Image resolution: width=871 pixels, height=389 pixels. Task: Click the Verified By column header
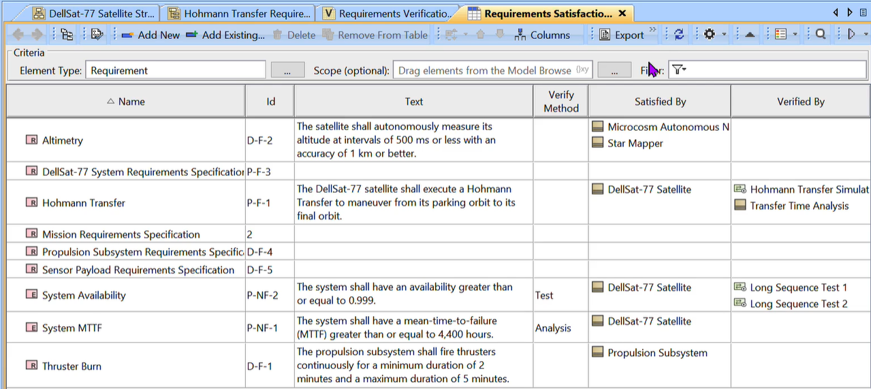[x=801, y=102]
